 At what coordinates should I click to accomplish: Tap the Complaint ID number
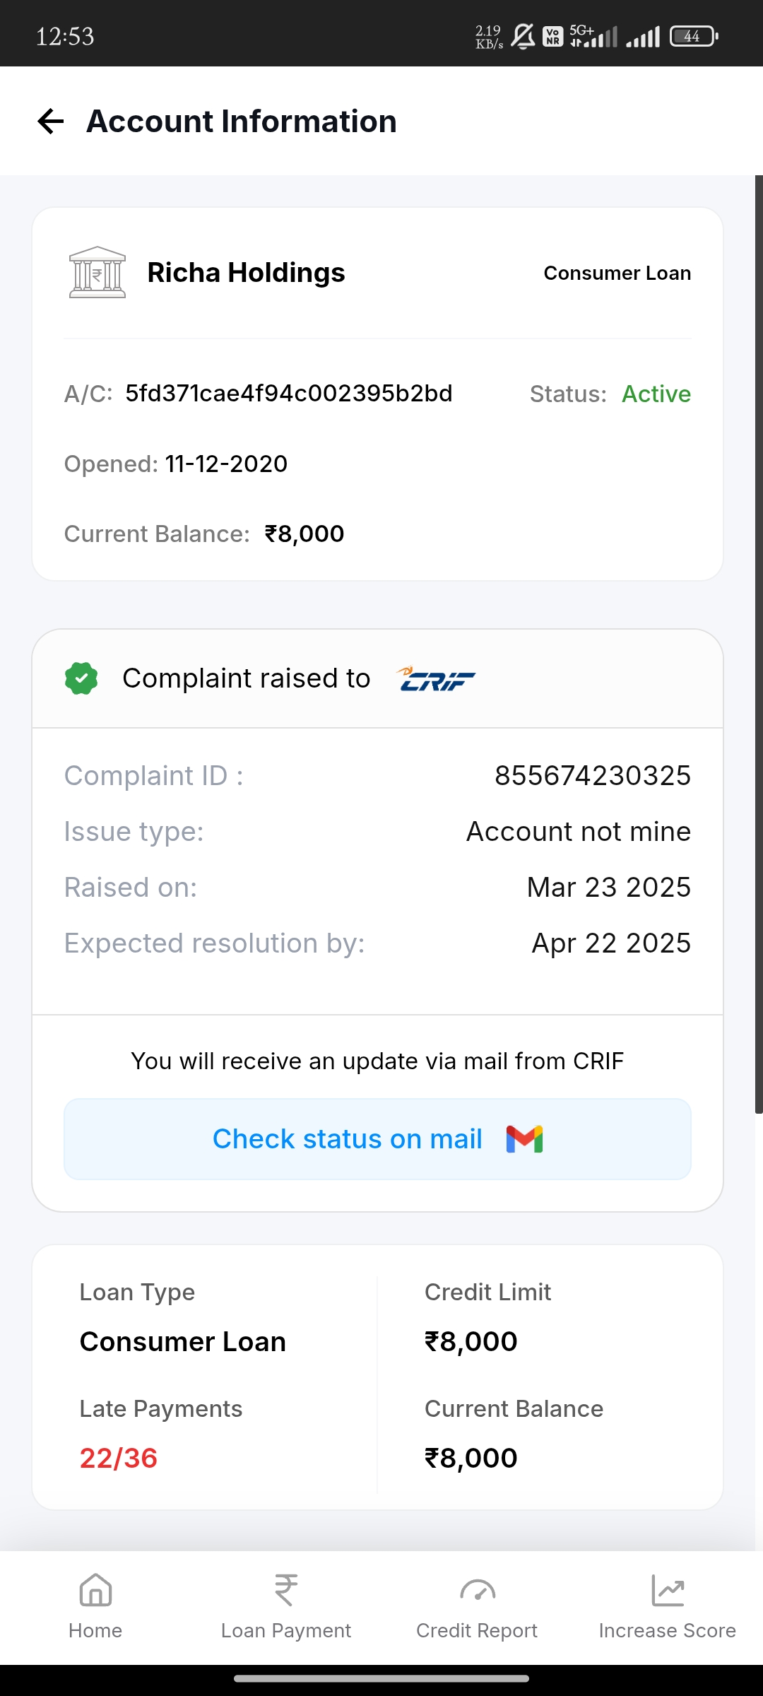coord(592,776)
